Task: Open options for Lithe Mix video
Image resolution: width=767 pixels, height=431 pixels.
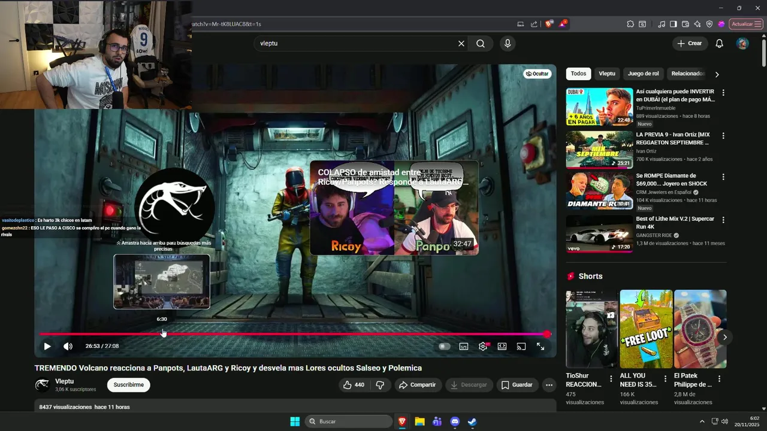Action: pos(723,220)
